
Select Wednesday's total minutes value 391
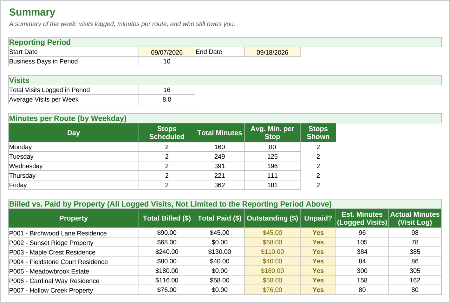pyautogui.click(x=219, y=166)
